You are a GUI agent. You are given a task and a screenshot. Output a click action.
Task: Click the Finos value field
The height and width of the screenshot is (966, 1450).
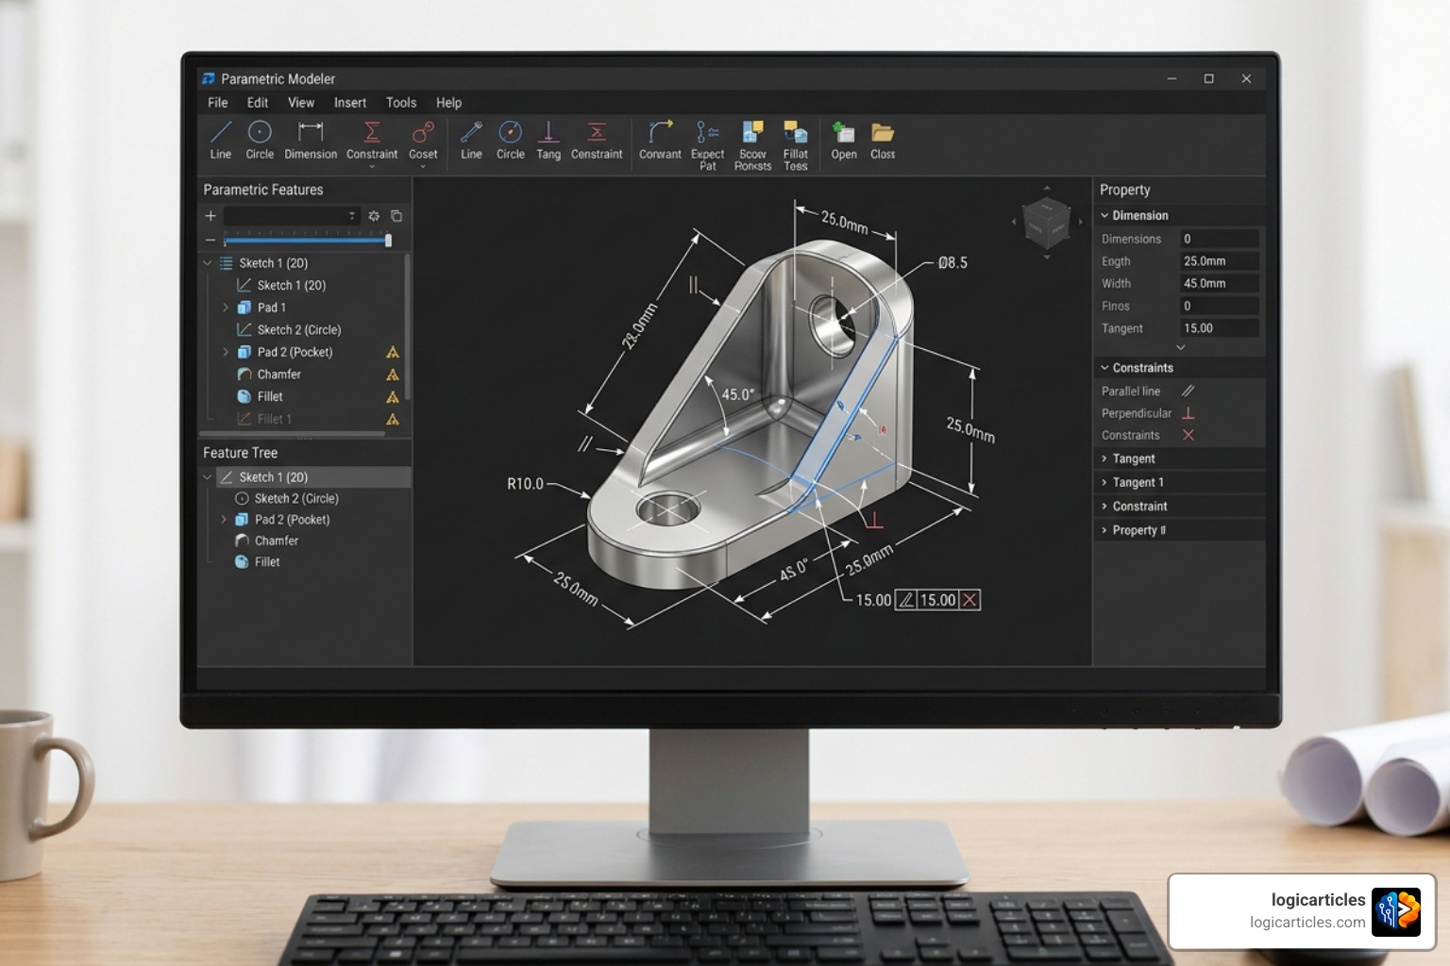(x=1219, y=306)
